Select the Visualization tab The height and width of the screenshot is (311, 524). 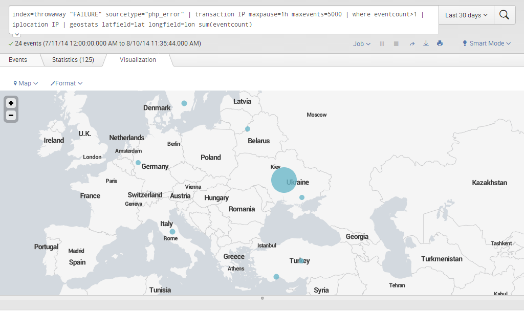[x=138, y=60]
